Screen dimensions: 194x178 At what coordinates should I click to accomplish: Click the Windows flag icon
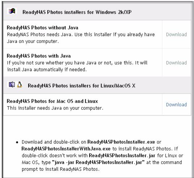click(x=12, y=11)
